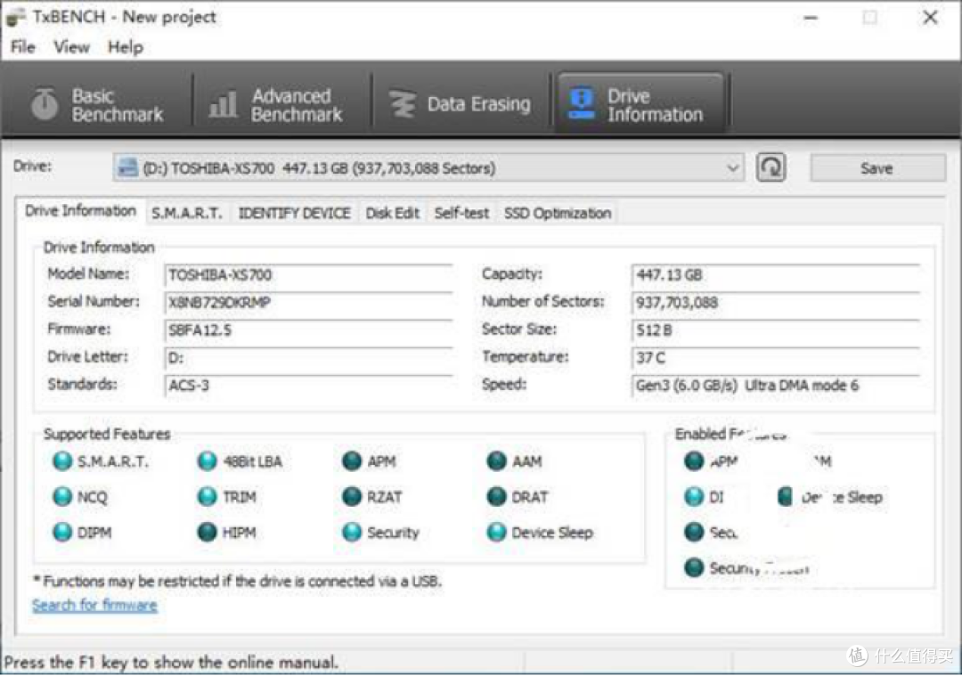Click the Firmware field SBFA12.5

click(x=308, y=330)
